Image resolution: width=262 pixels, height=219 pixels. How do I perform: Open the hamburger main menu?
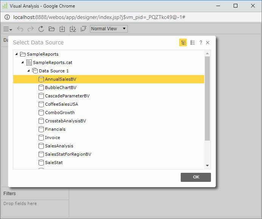point(8,29)
